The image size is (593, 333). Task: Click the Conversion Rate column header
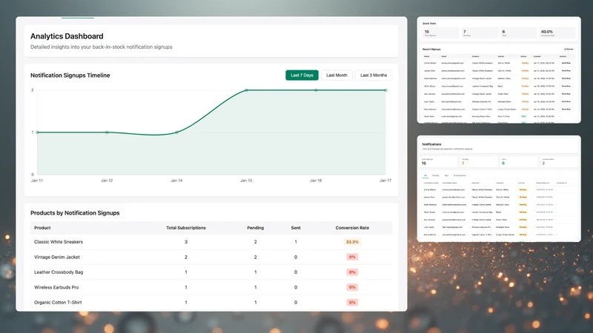click(x=352, y=228)
